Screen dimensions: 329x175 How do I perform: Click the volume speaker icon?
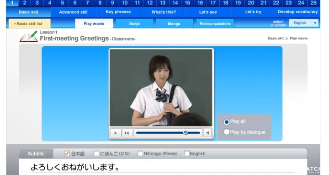coord(207,133)
